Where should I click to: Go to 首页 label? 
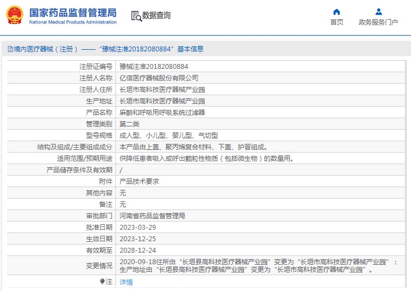coord(337,22)
